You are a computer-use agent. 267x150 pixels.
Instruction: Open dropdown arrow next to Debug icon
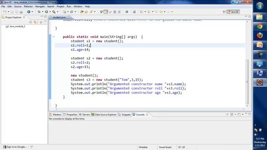click(43, 12)
